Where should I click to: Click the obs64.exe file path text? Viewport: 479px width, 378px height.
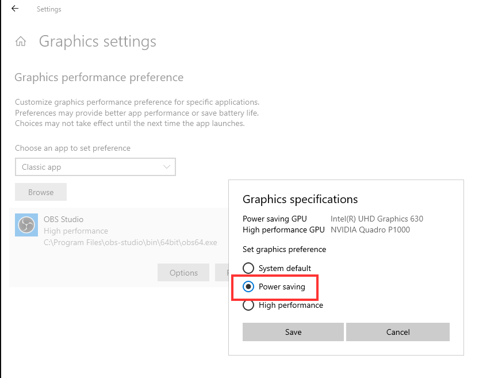click(x=131, y=242)
